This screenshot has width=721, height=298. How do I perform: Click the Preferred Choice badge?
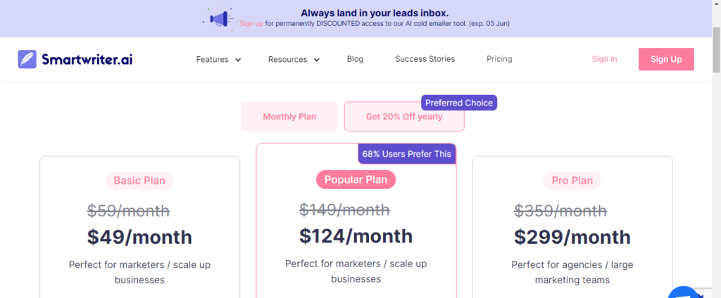point(459,103)
